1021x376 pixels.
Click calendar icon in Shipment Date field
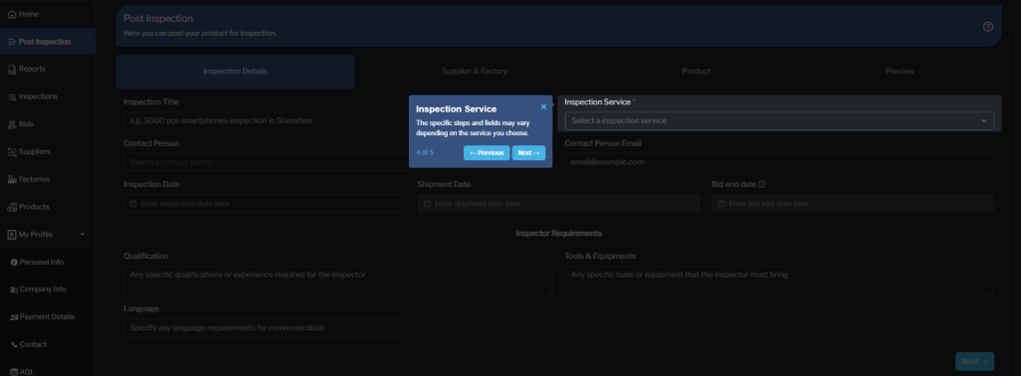(x=427, y=204)
